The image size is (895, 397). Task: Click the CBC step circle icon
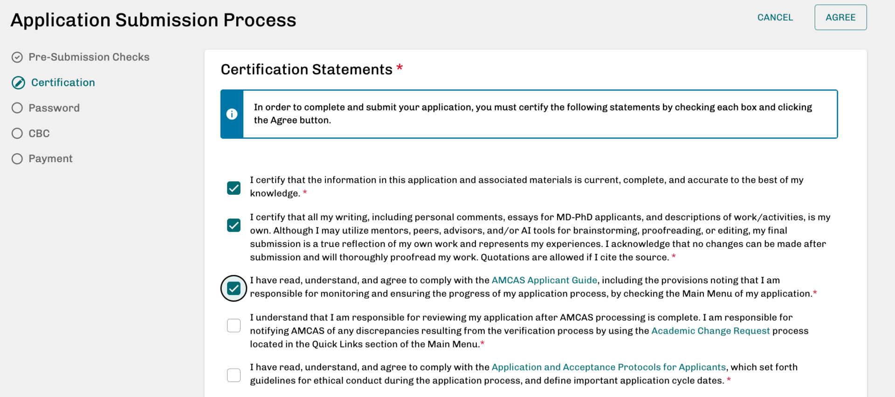click(x=17, y=133)
